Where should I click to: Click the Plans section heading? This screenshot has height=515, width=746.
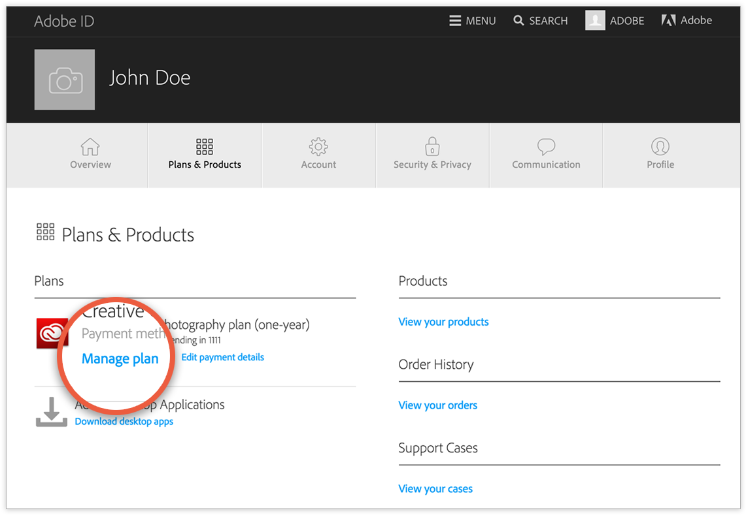point(49,281)
